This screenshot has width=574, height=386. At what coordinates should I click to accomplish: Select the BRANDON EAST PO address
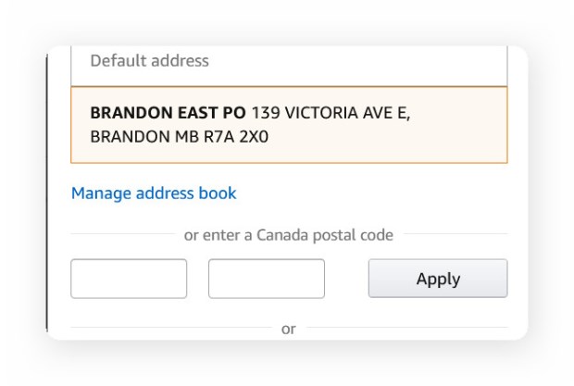pyautogui.click(x=289, y=125)
